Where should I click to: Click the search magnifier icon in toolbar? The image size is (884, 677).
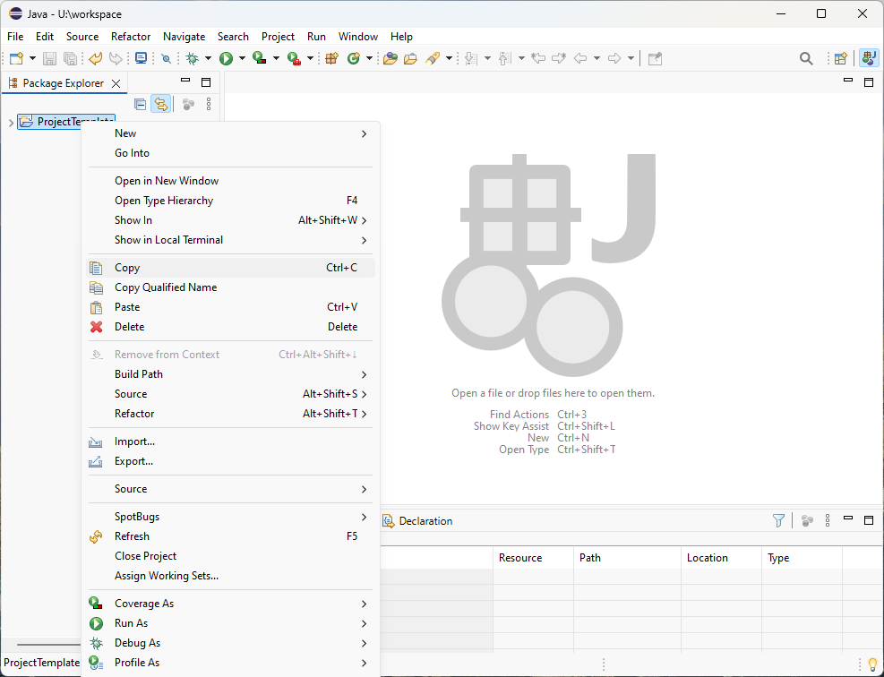tap(806, 59)
